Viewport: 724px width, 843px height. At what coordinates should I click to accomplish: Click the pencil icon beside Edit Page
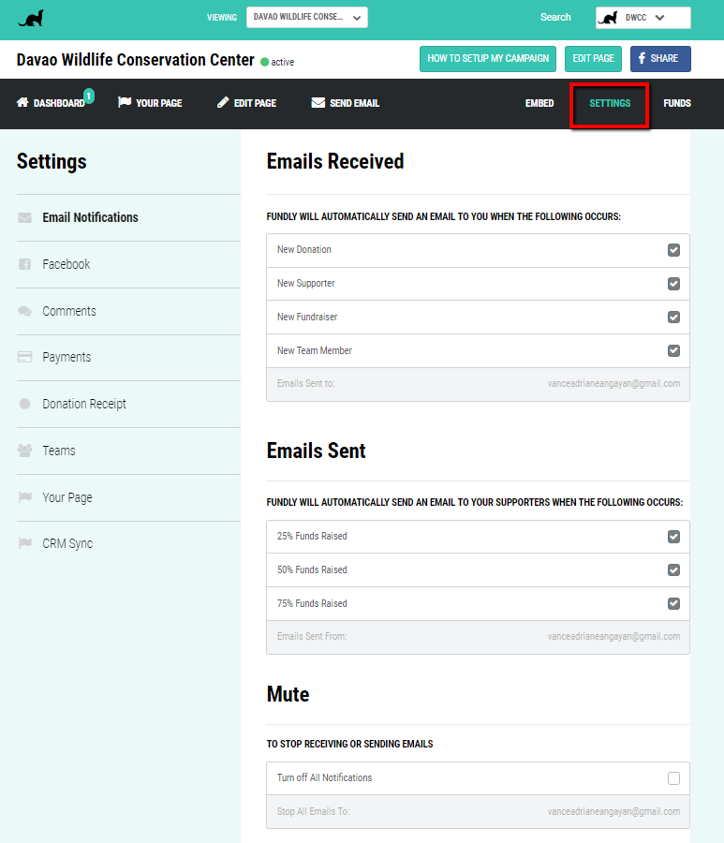tap(223, 102)
